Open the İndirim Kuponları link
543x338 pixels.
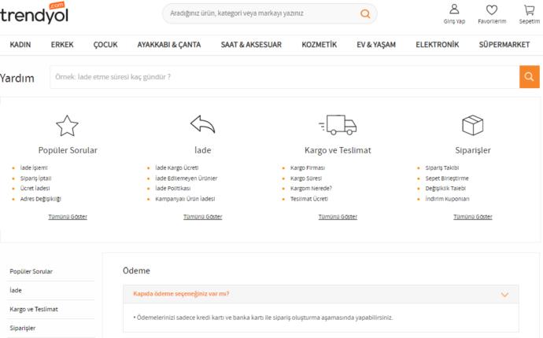click(x=447, y=199)
